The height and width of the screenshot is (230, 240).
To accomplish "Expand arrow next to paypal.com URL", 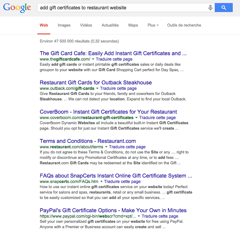I will 139,216.
